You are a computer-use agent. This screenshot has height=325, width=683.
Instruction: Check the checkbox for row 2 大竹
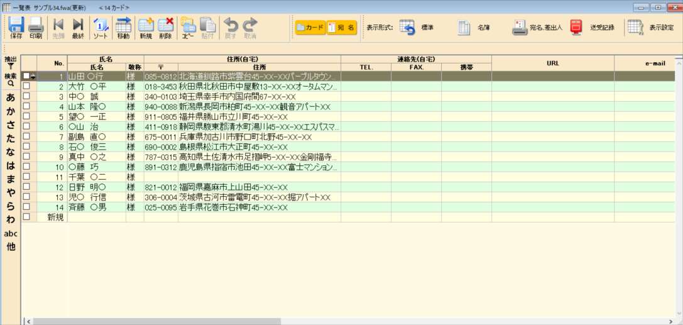click(x=26, y=87)
